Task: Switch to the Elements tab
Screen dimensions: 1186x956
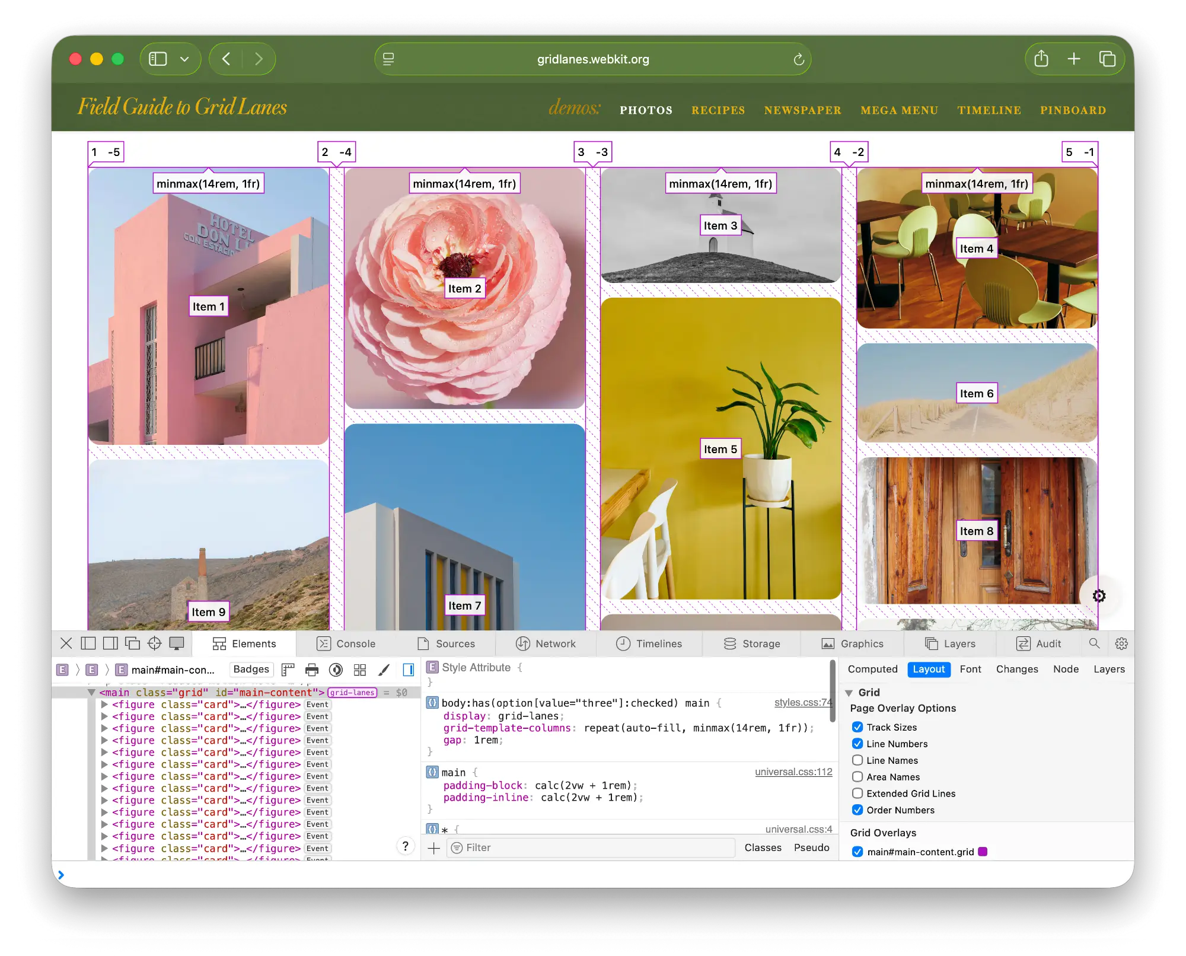Action: tap(244, 644)
